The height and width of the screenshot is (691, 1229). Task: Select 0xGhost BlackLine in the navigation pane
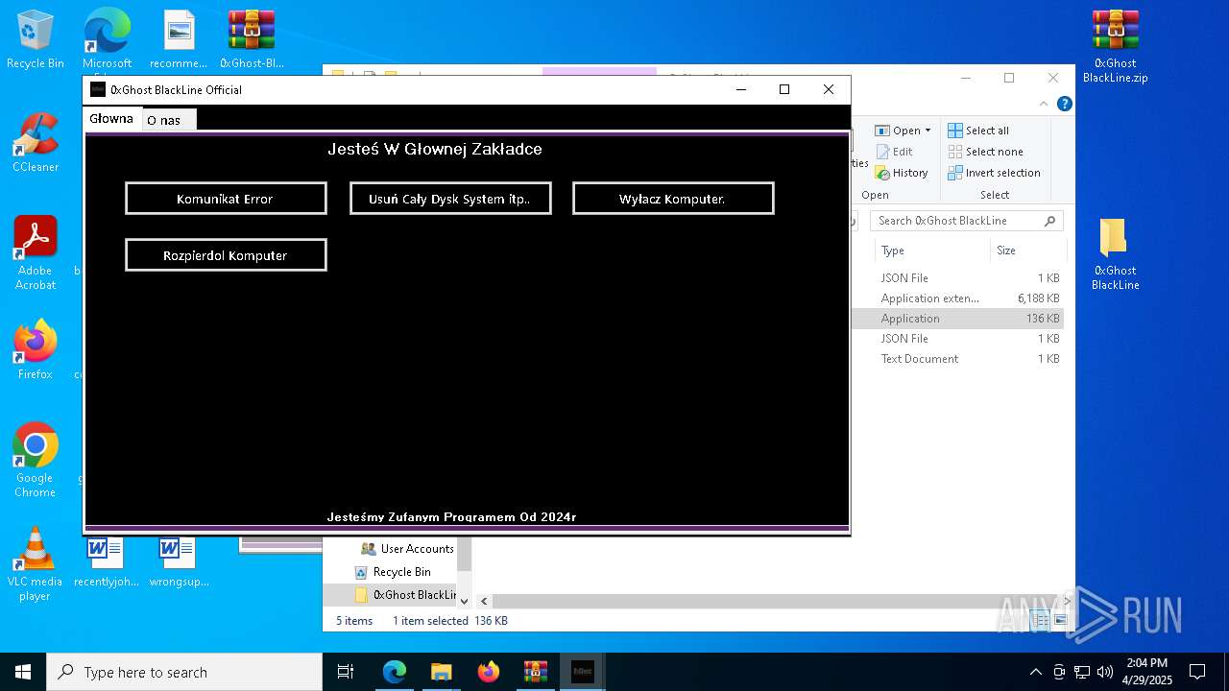(x=404, y=595)
